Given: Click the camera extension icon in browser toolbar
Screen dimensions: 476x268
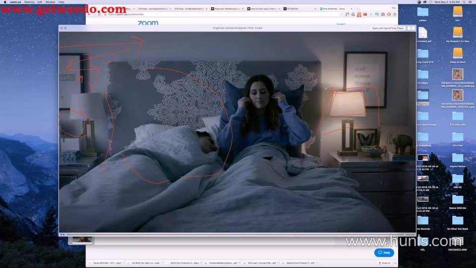Looking at the screenshot, I should point(383,14).
